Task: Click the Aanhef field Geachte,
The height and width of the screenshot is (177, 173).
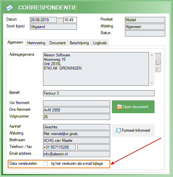Action: click(77, 127)
